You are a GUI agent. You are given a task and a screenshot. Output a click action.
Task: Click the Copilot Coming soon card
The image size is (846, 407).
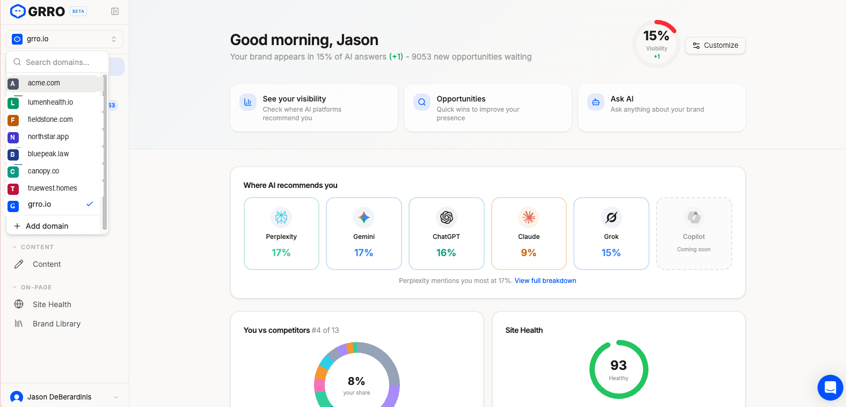coord(694,234)
